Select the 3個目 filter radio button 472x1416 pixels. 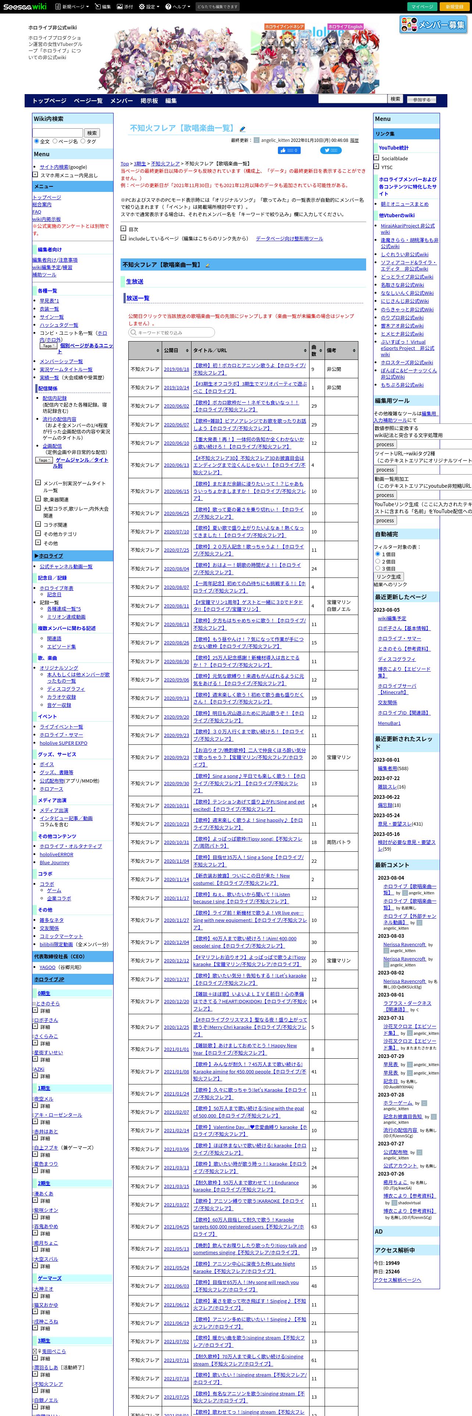pyautogui.click(x=378, y=568)
